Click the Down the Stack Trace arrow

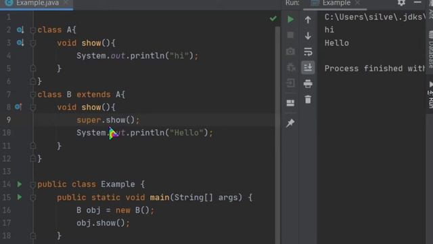click(x=308, y=36)
